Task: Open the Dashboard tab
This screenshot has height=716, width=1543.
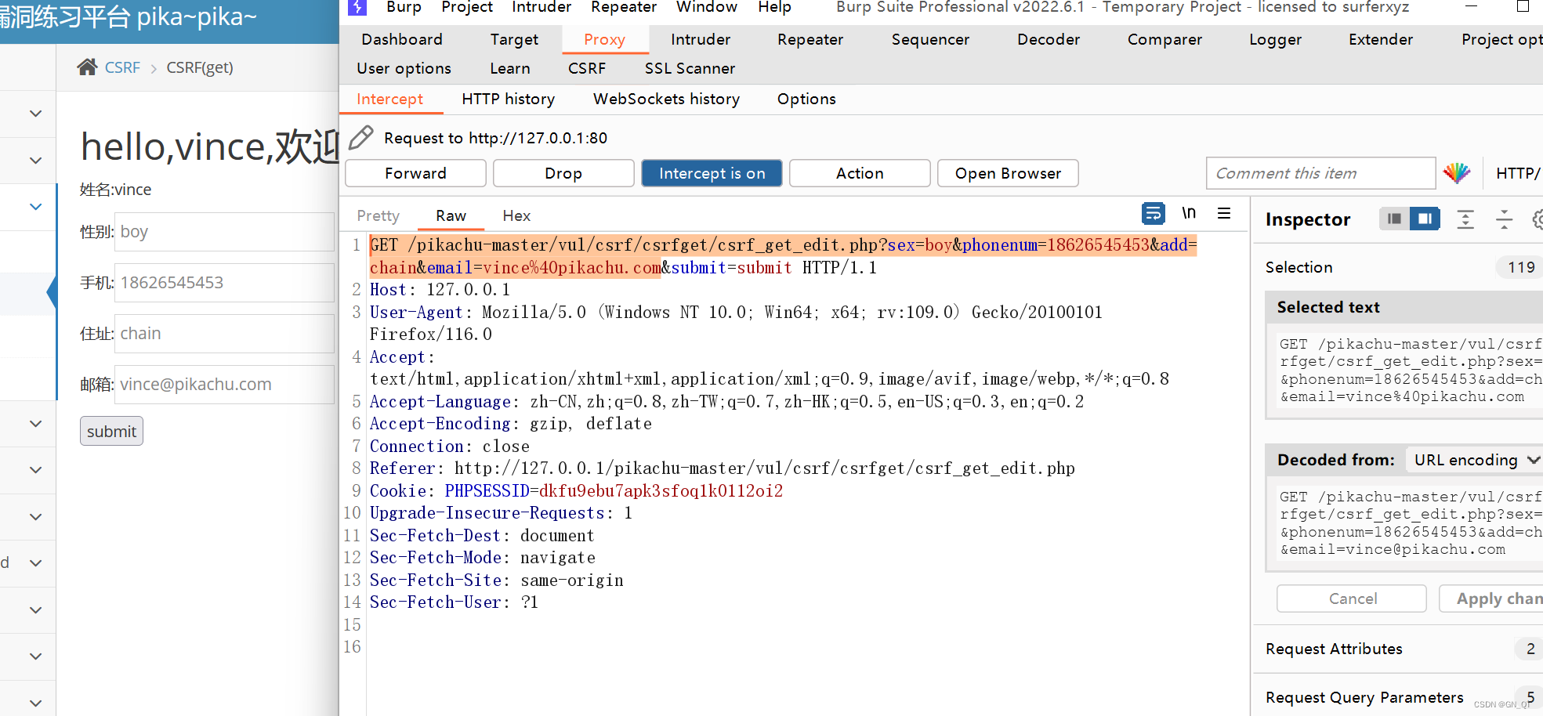Action: tap(402, 39)
